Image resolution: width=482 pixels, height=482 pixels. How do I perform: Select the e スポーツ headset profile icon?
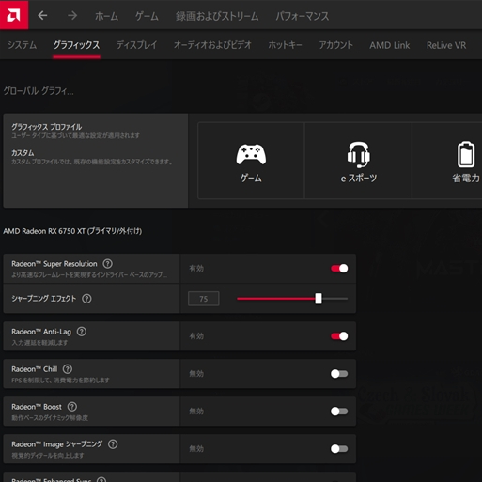(x=358, y=155)
